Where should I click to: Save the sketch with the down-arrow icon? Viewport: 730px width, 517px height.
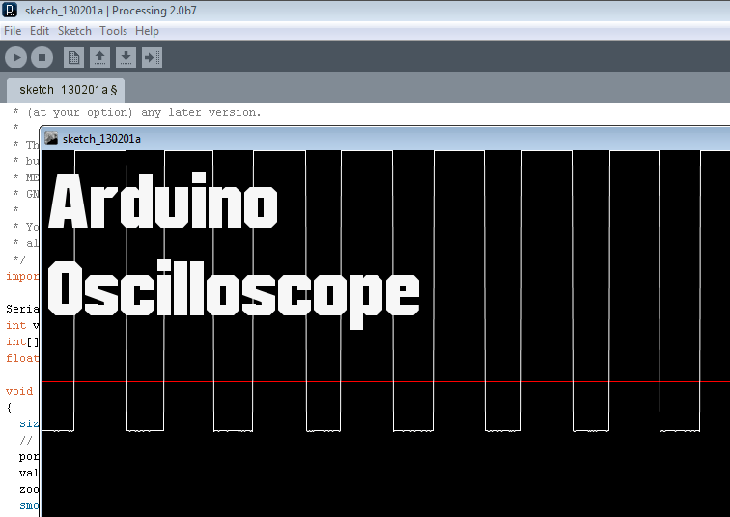[x=126, y=58]
